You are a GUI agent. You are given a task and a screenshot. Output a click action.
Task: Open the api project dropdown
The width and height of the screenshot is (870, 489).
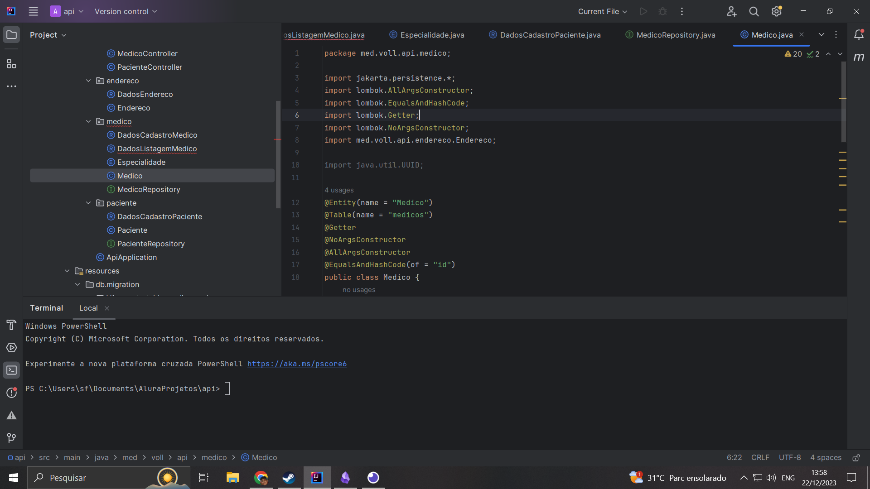[x=67, y=11]
